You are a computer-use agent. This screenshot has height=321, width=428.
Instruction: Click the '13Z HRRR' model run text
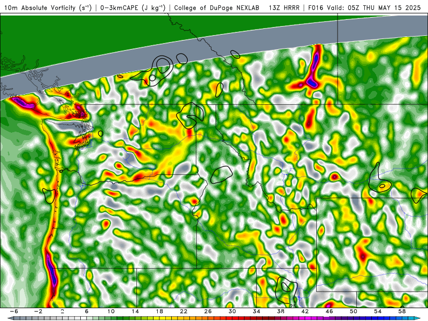pyautogui.click(x=284, y=7)
